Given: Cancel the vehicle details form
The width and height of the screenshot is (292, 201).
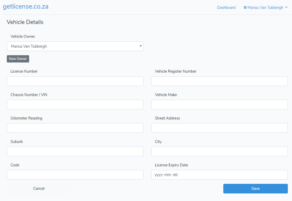Looking at the screenshot, I should click(x=39, y=189).
